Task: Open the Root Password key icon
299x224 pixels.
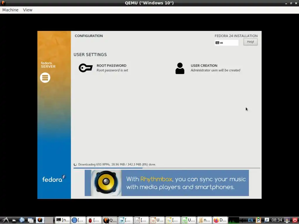Action: point(86,68)
